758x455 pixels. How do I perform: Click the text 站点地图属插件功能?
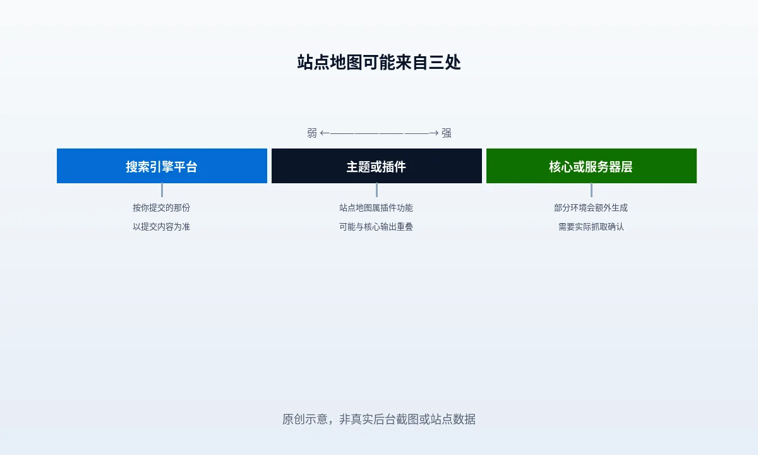376,208
